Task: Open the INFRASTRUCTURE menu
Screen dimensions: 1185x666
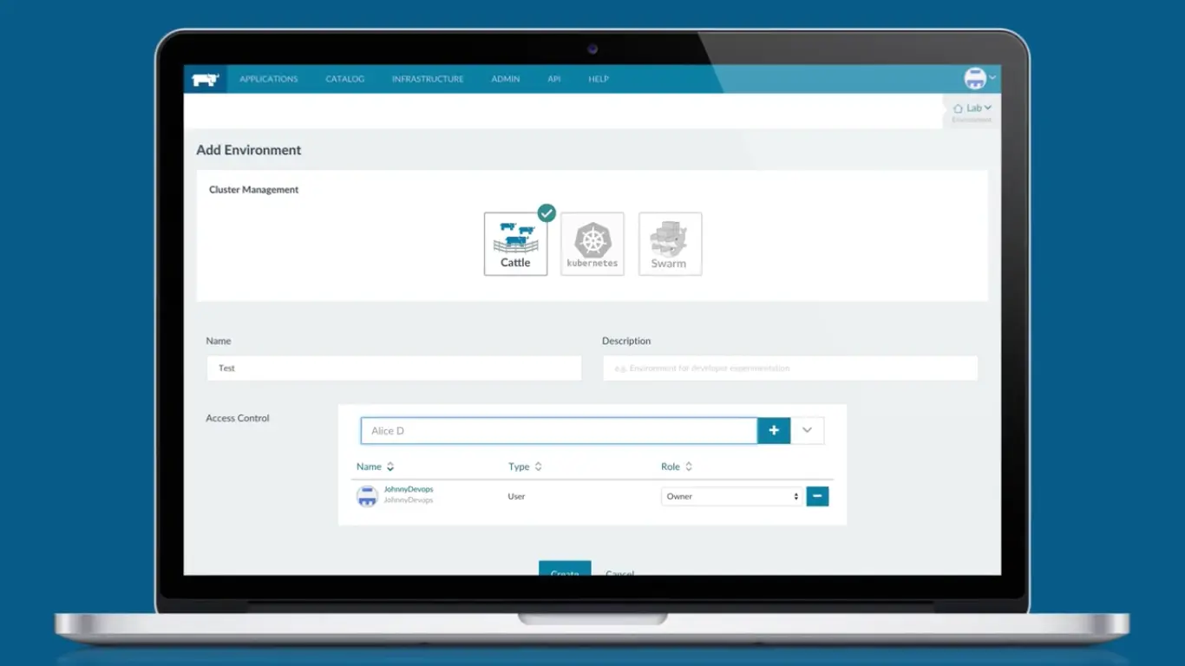Action: [x=428, y=79]
